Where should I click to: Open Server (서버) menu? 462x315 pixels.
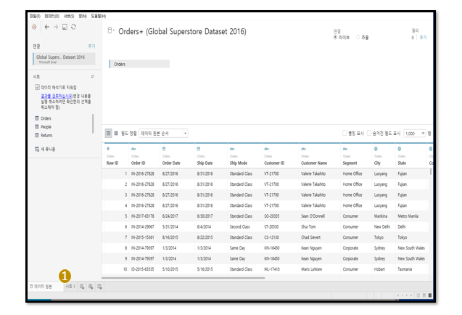pos(69,16)
